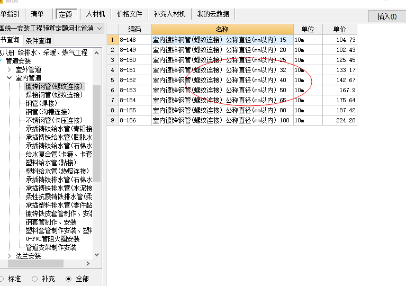
Task: Click horizontal scrollbar right arrow
Action: pyautogui.click(x=88, y=263)
